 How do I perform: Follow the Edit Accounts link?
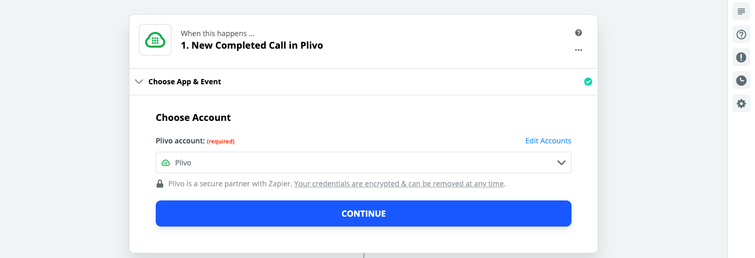548,141
